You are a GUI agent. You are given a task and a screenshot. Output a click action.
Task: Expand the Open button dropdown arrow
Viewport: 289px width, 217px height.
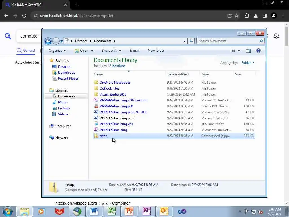click(x=92, y=51)
